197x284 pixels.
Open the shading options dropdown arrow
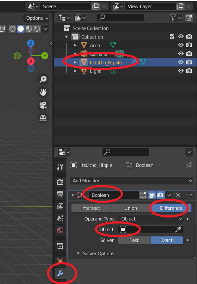coord(45,29)
